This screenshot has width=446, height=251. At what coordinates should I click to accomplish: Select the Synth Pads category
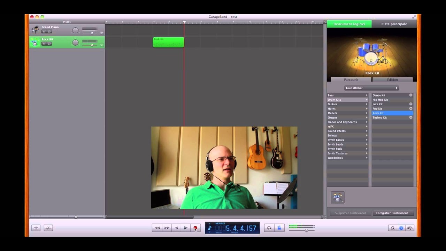click(347, 149)
